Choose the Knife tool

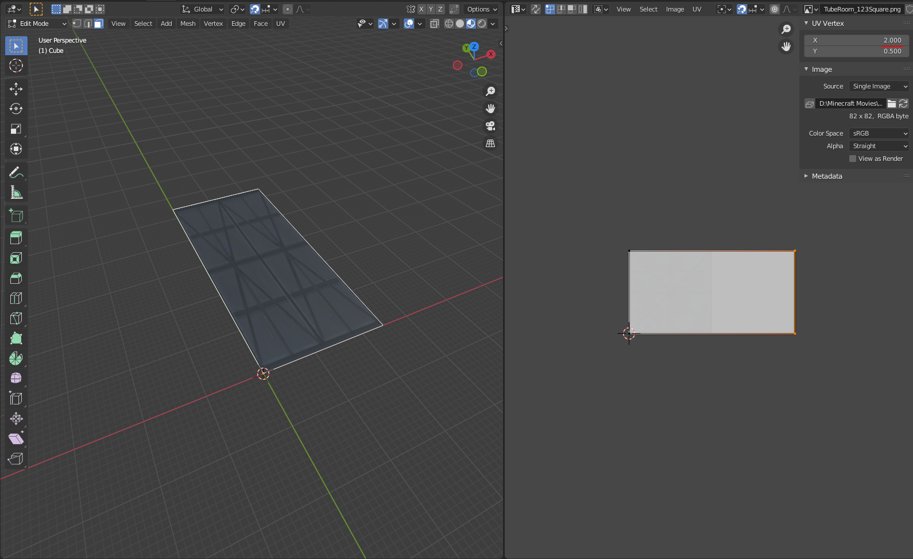click(16, 318)
